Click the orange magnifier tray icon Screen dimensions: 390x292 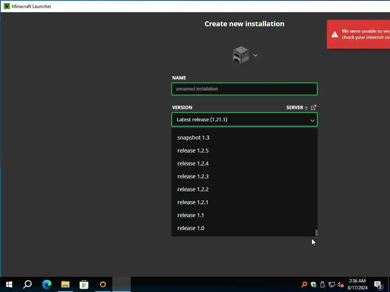click(x=304, y=284)
